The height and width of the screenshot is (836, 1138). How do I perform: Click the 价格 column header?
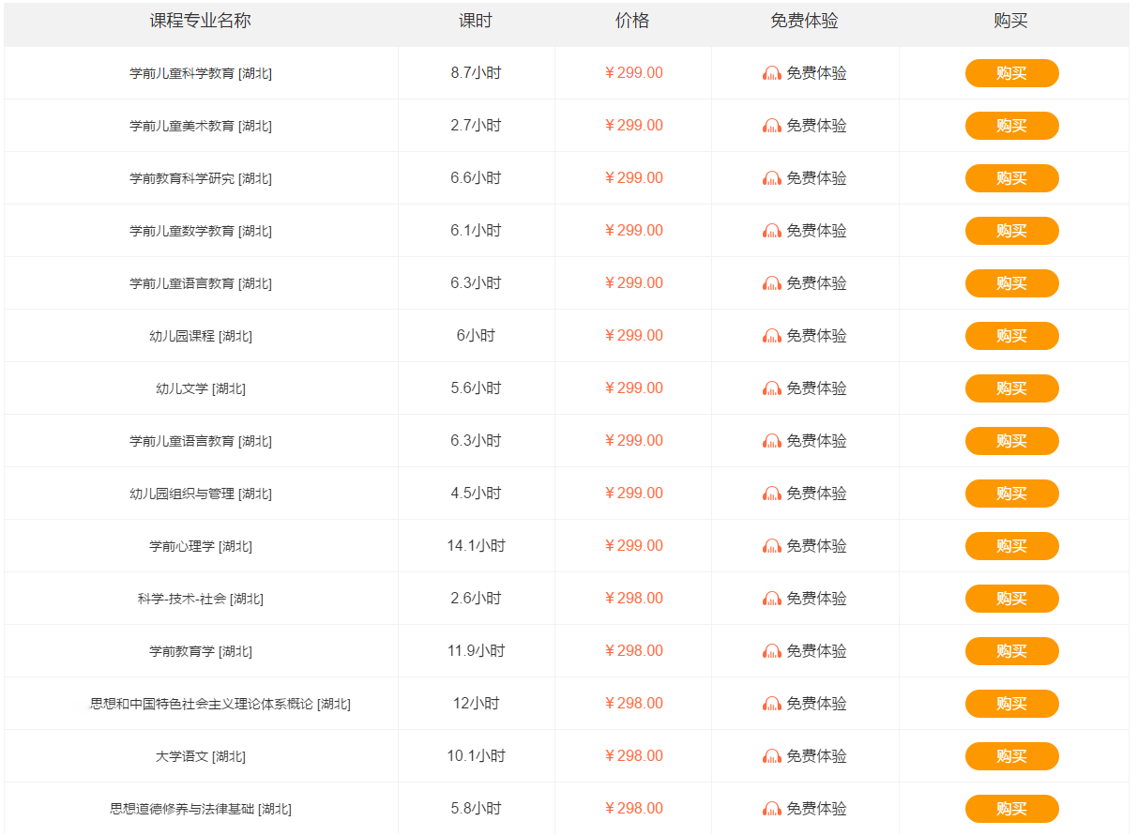pyautogui.click(x=632, y=22)
